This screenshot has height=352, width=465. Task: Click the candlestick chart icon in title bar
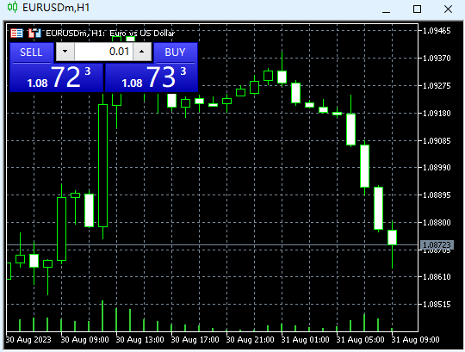point(12,7)
